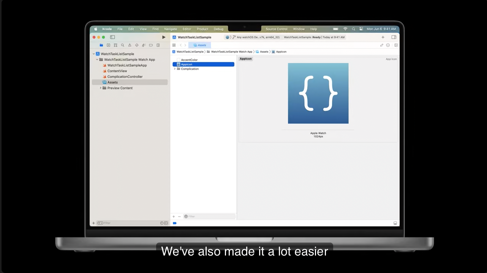Run the scheme with the play button
Screen dimensions: 487x273
coord(164,37)
